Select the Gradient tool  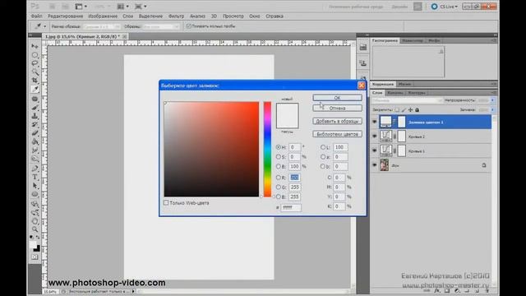pyautogui.click(x=35, y=142)
